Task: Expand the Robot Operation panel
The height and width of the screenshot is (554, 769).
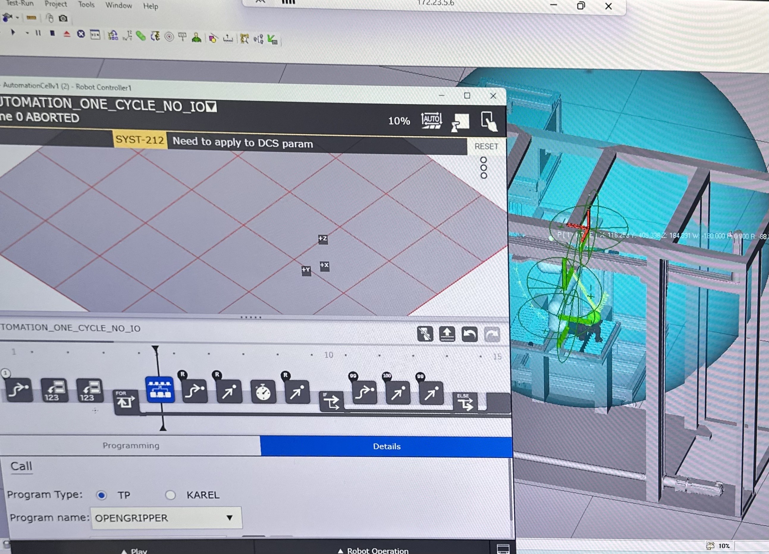Action: [x=373, y=550]
